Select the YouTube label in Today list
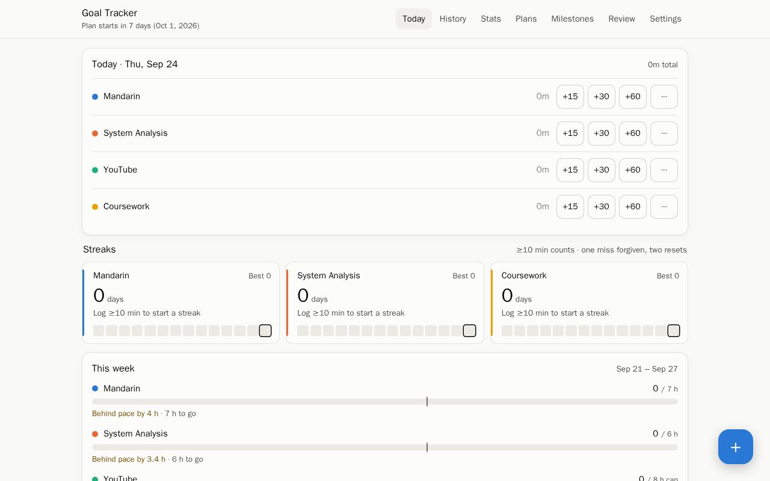This screenshot has height=481, width=770. point(120,170)
